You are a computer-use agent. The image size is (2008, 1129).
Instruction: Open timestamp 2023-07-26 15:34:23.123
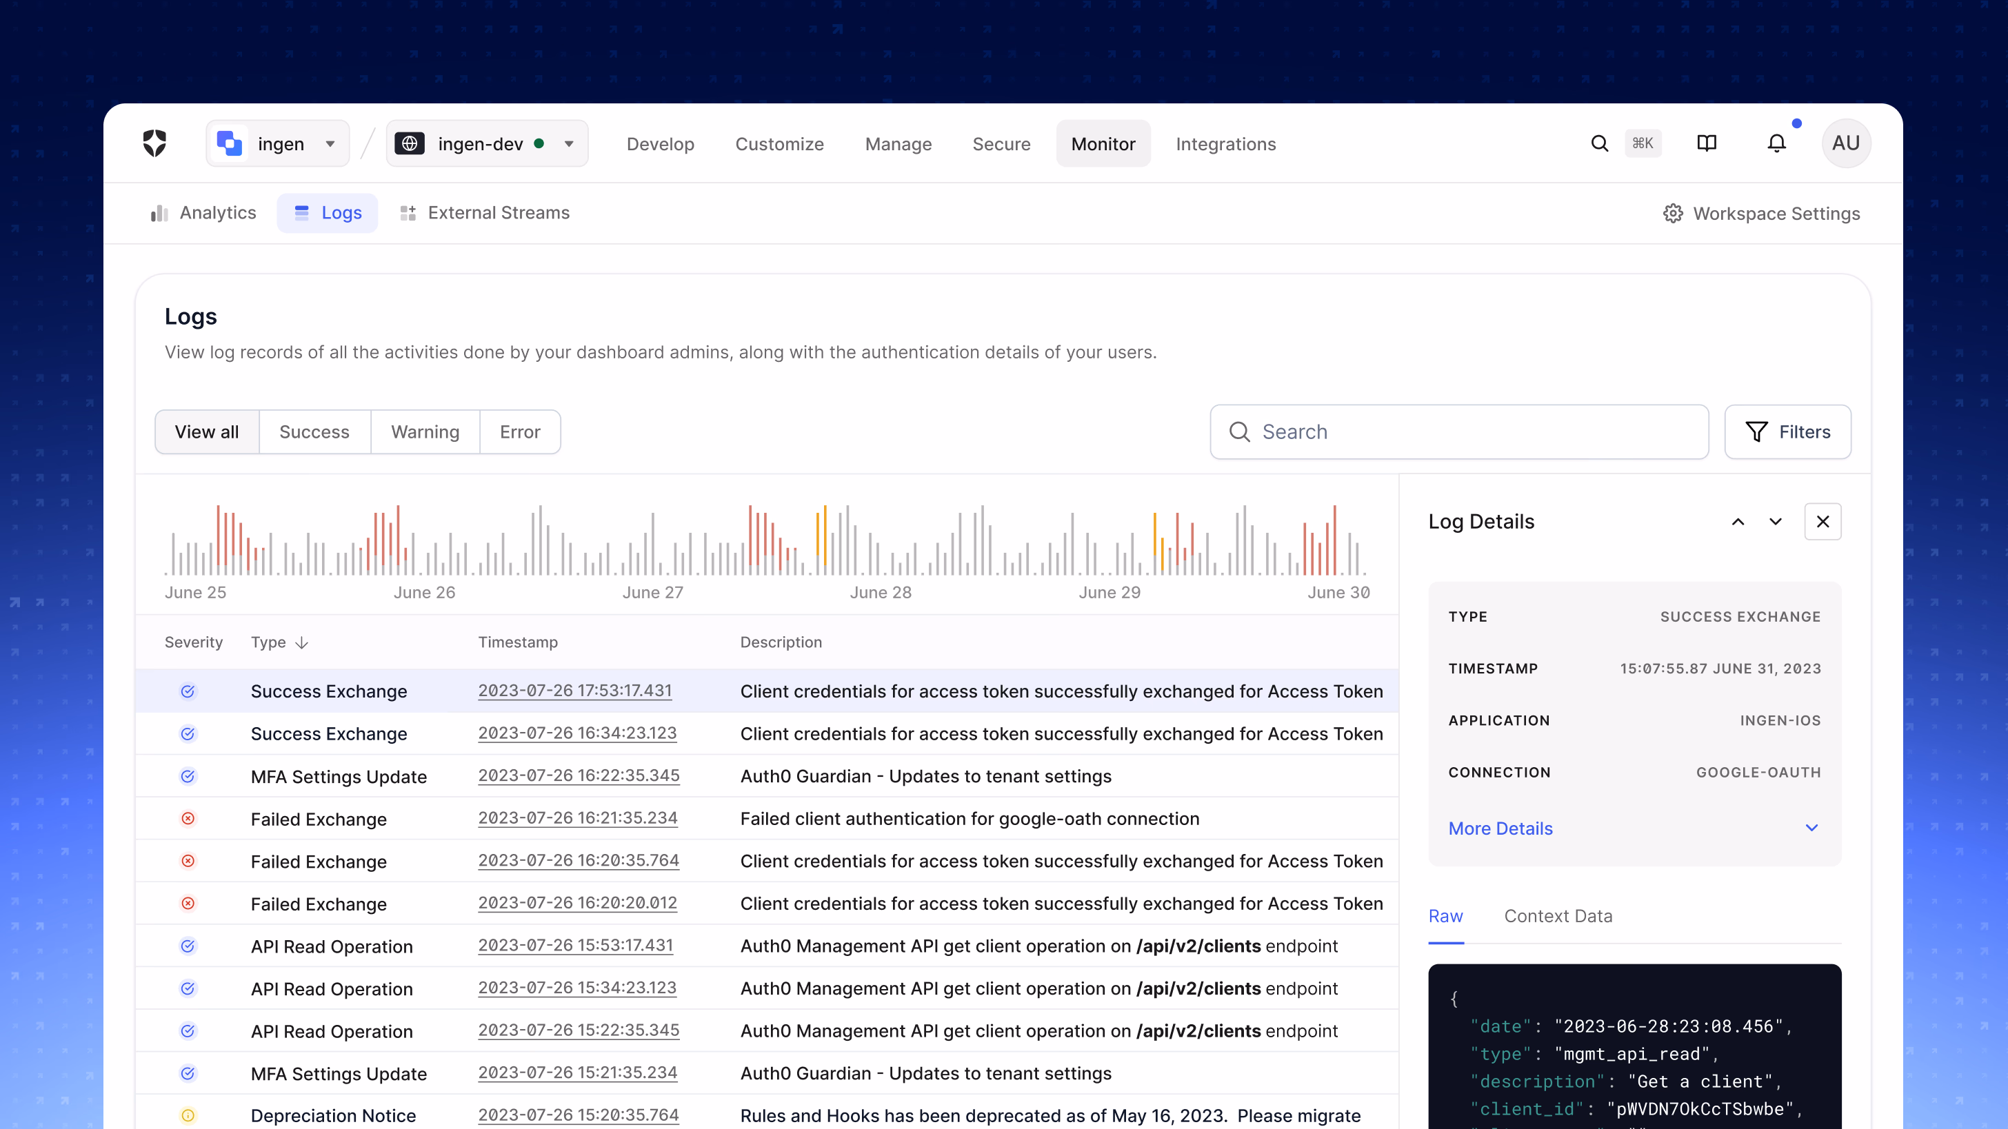(577, 987)
